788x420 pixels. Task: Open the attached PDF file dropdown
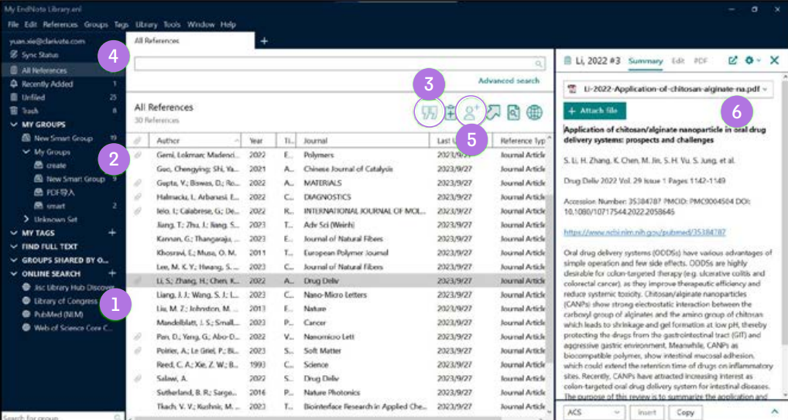[766, 90]
